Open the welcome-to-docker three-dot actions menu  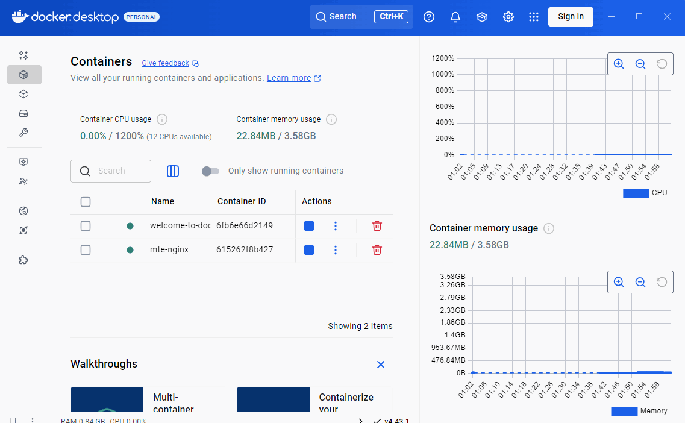pos(336,225)
